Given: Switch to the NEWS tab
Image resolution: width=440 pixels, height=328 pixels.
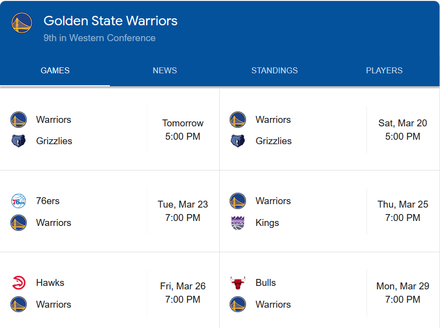Looking at the screenshot, I should click(165, 70).
